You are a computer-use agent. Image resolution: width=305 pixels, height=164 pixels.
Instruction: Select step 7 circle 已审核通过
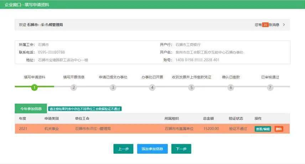point(270,87)
